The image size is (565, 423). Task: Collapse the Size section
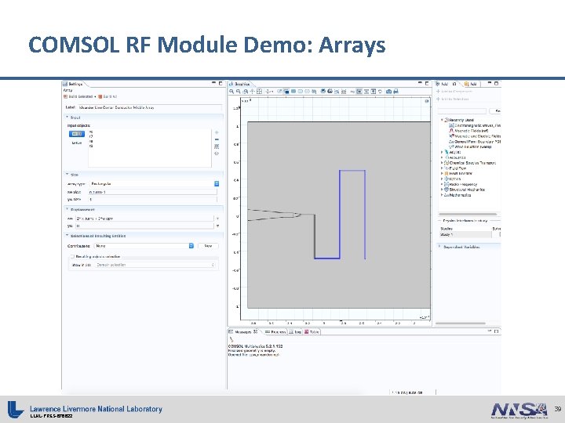tap(67, 174)
